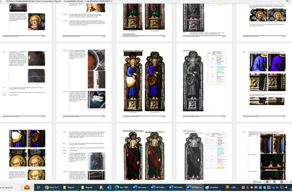Click the 'Lead' label on the middle-row left page
Screen dimensions: 292x194
pyautogui.click(x=4, y=52)
